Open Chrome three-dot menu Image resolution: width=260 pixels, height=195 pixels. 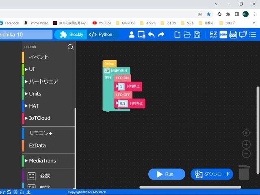[254, 14]
